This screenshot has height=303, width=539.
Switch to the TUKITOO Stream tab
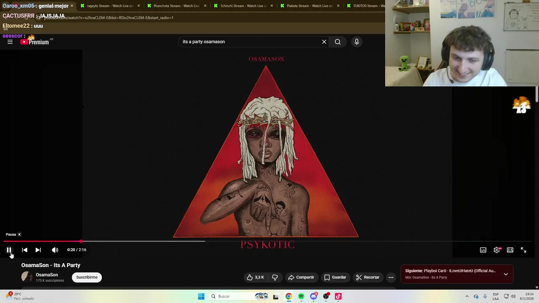[365, 6]
